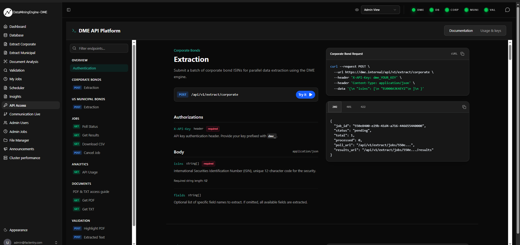Open PDF & TXT access guide
The image size is (520, 245).
coord(99,192)
